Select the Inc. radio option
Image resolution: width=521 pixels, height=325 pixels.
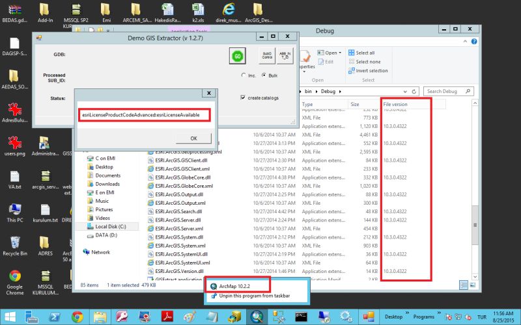click(249, 75)
